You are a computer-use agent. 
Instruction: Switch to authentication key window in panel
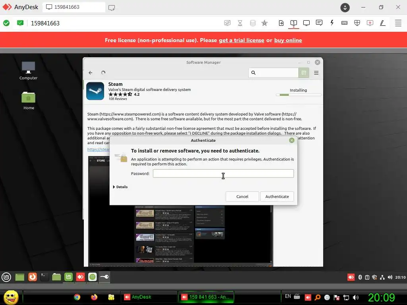coord(105,277)
